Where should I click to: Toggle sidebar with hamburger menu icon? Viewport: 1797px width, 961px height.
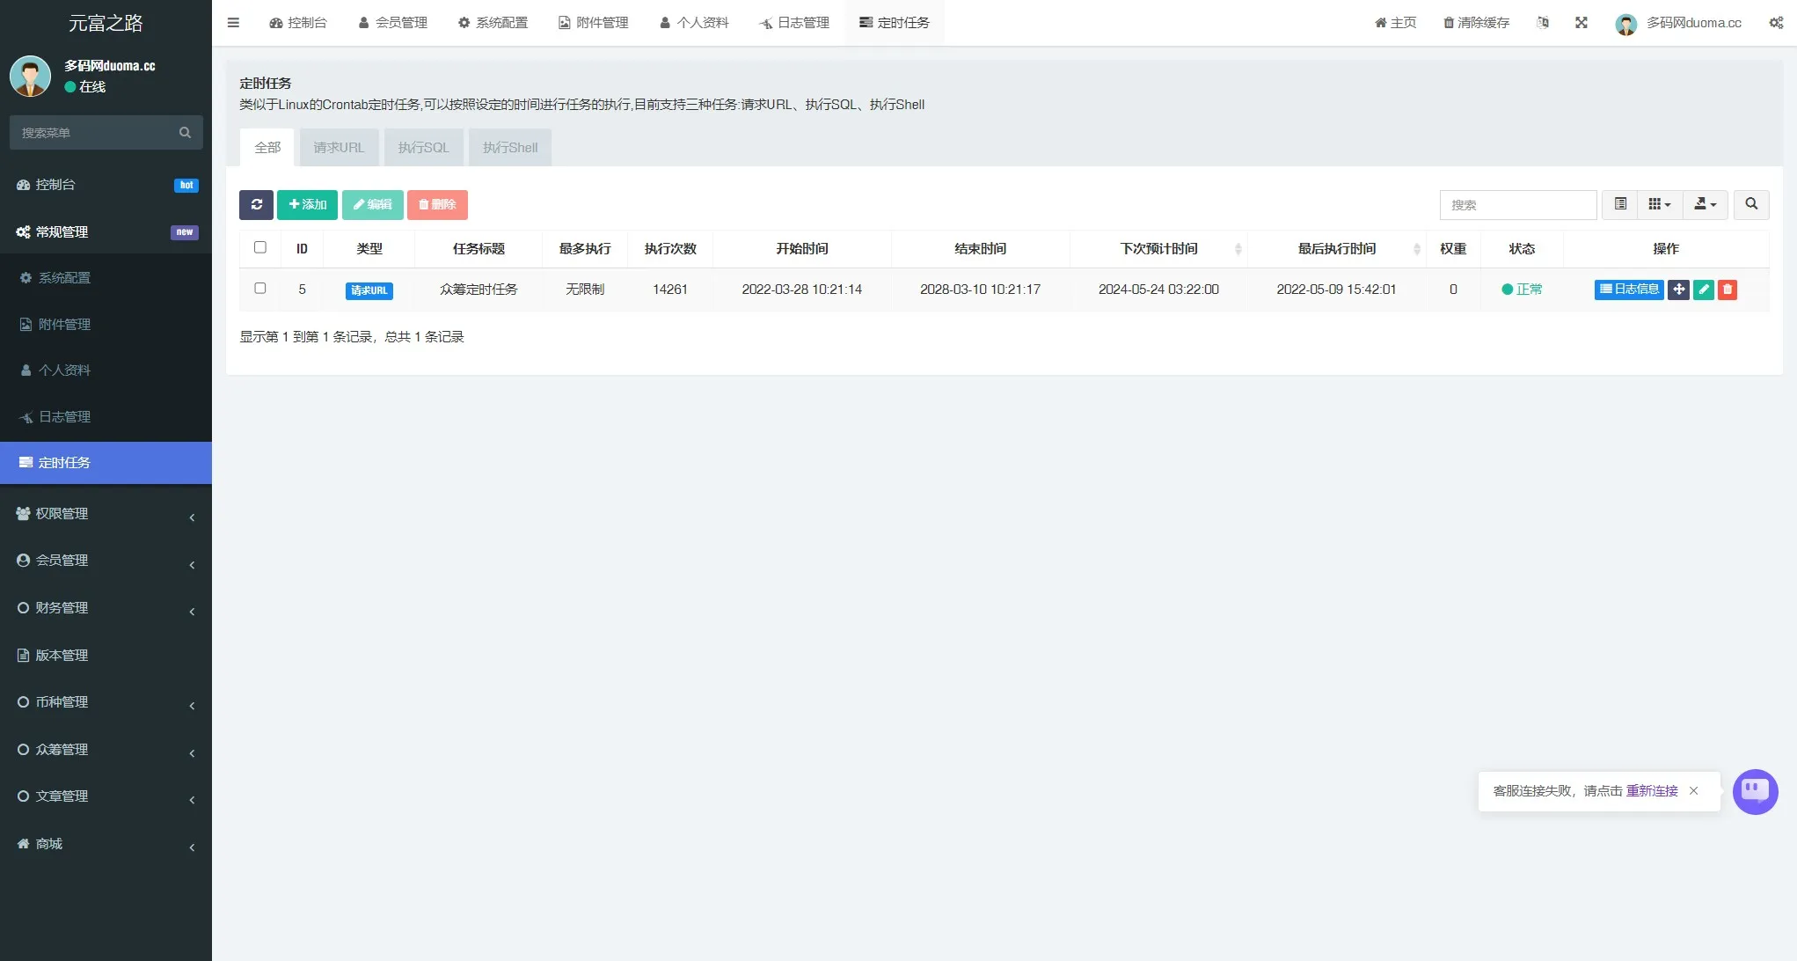[x=233, y=23]
